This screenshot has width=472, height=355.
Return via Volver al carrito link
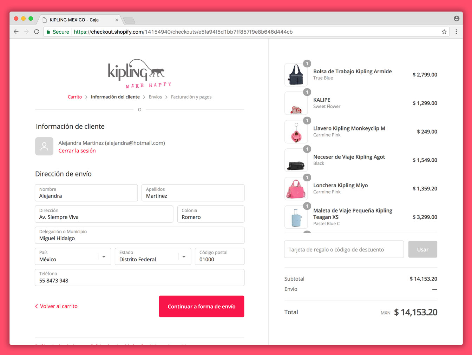57,306
